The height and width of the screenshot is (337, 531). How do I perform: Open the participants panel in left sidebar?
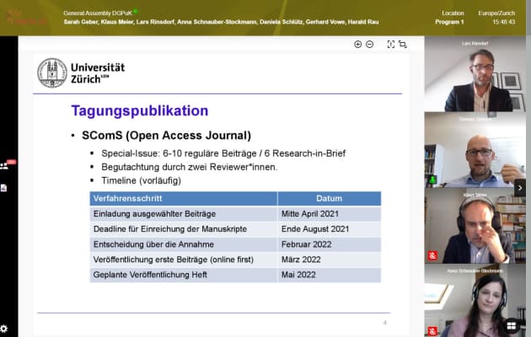pyautogui.click(x=4, y=166)
